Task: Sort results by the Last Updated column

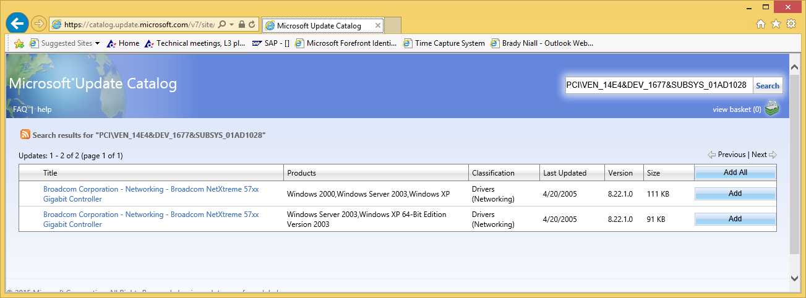Action: 565,173
